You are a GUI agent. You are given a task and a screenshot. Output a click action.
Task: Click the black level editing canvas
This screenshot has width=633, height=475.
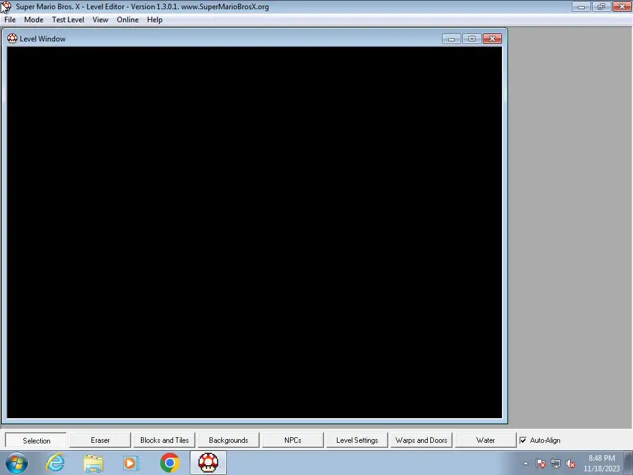(254, 233)
